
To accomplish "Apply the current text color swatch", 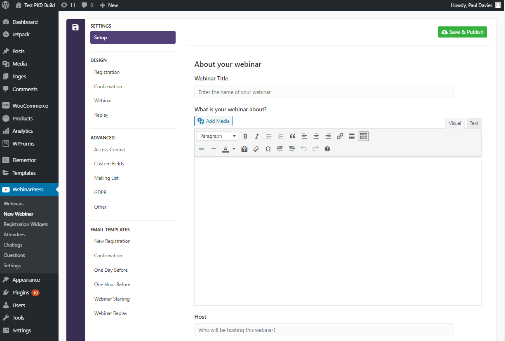I will (x=225, y=149).
